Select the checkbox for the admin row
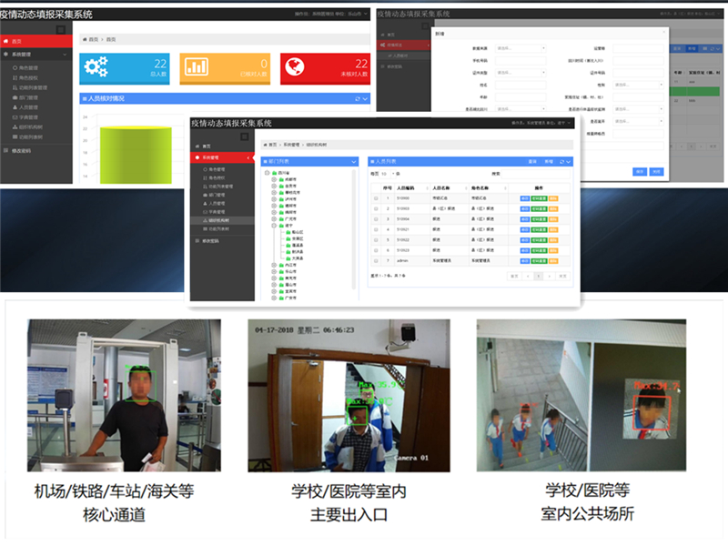Image resolution: width=728 pixels, height=546 pixels. pyautogui.click(x=376, y=260)
